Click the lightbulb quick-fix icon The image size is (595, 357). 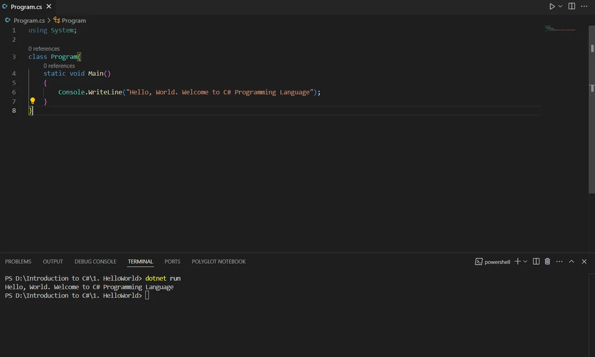(x=33, y=101)
